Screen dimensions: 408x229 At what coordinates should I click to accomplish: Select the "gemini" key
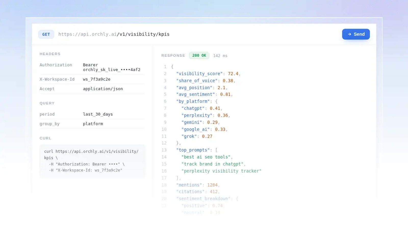pyautogui.click(x=192, y=122)
